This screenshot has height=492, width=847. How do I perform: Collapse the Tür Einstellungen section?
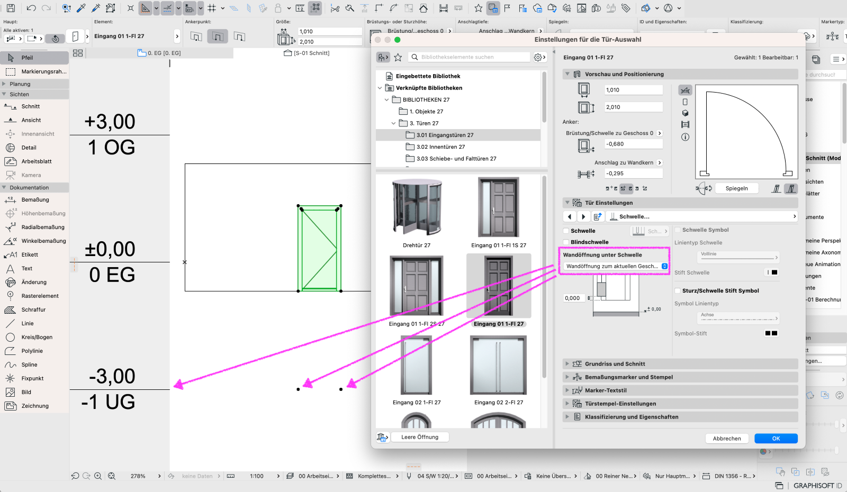pyautogui.click(x=567, y=203)
